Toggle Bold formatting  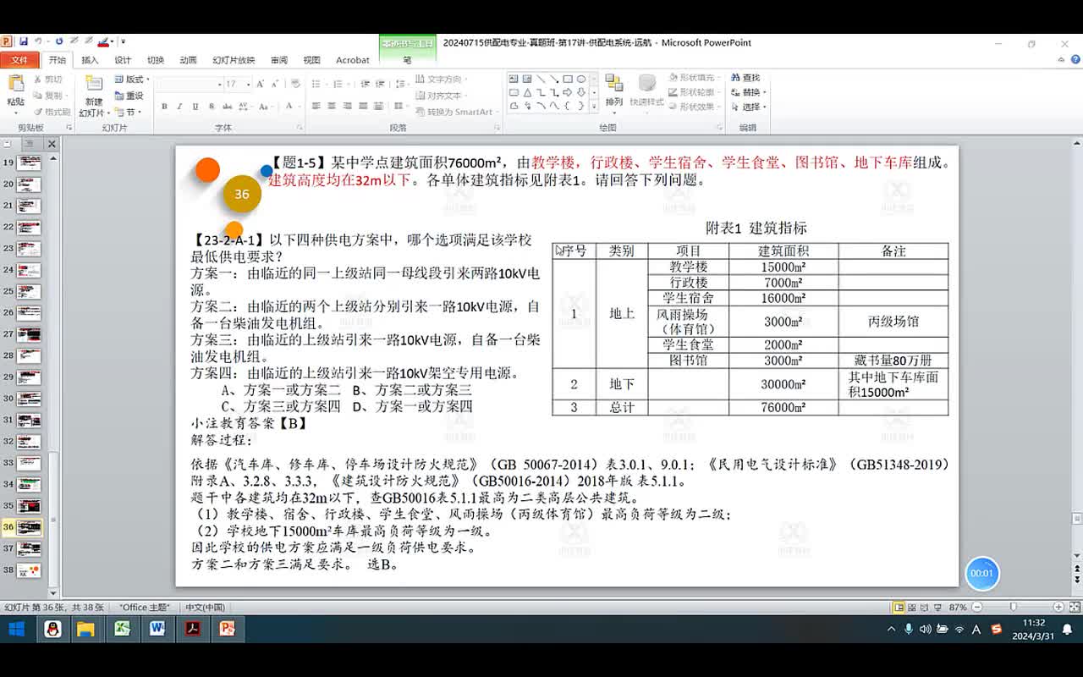pyautogui.click(x=164, y=107)
